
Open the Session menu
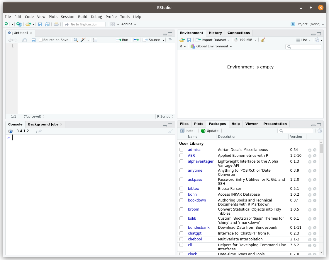(x=67, y=17)
